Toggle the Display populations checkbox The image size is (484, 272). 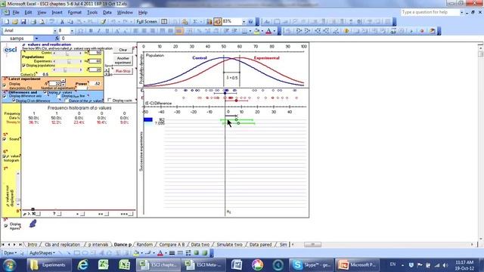[x=23, y=66]
